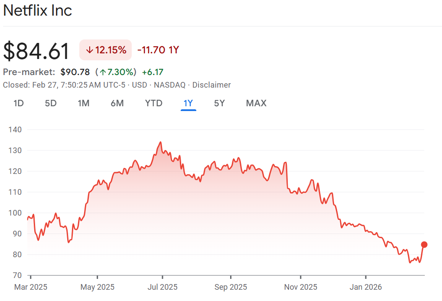
Task: Click the Jul 2025 axis label
Action: 162,287
